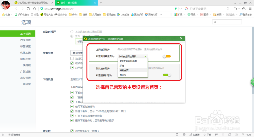
Task: Click the undo closed tab icon
Action: coord(235,9)
